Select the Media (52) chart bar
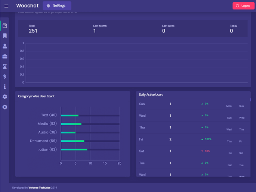This screenshot has height=192, width=256. 71,124
